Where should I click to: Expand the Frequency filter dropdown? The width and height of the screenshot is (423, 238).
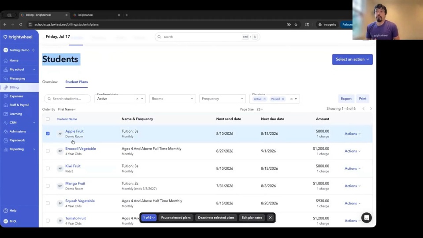coord(222,99)
